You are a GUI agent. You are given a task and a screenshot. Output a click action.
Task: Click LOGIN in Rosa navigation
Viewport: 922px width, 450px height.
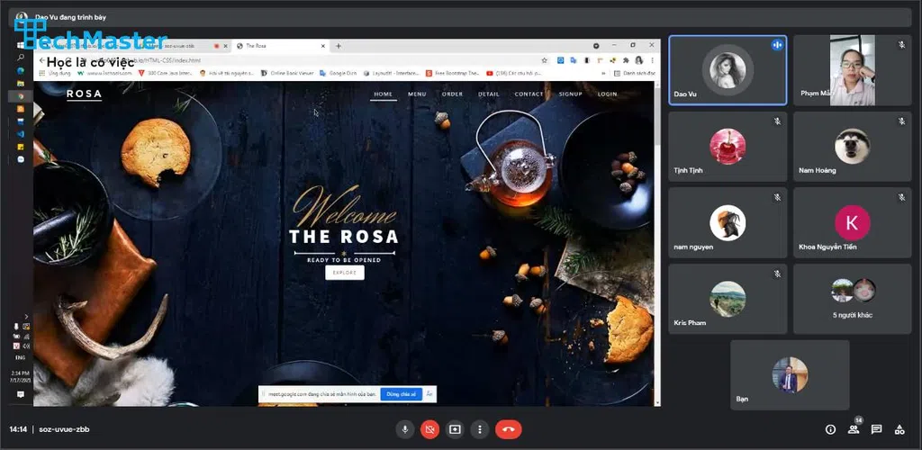point(608,94)
